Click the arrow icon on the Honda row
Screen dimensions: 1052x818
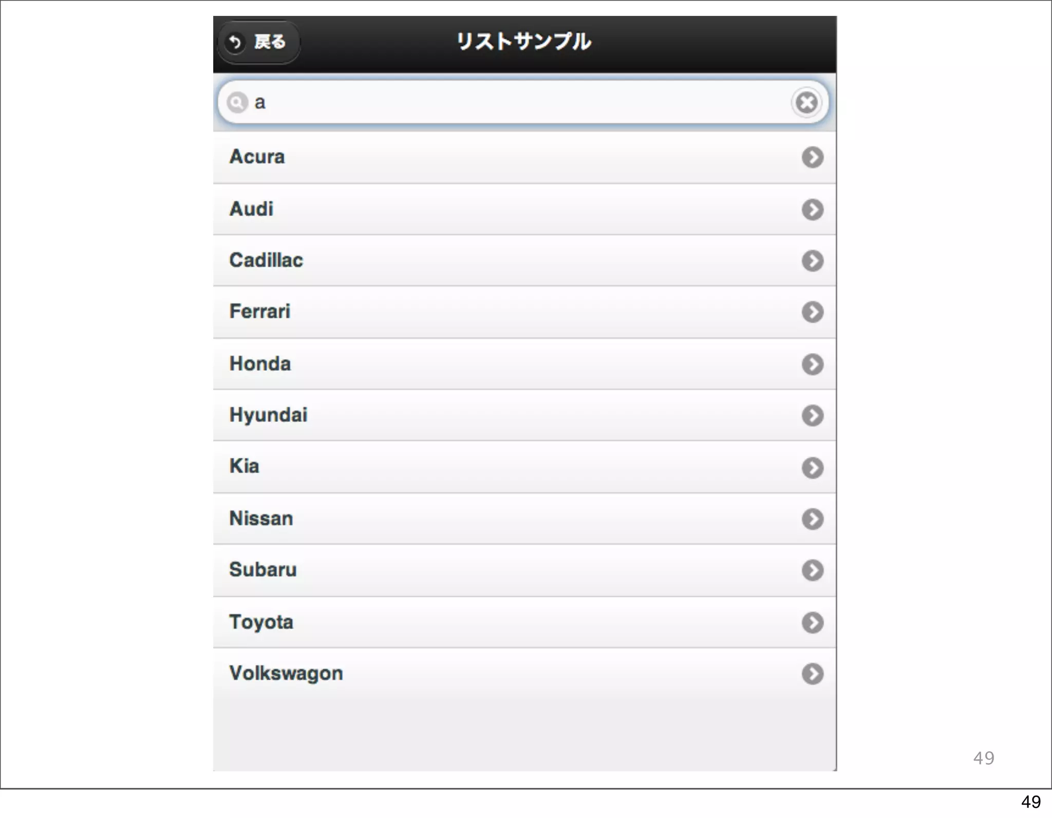[x=812, y=364]
